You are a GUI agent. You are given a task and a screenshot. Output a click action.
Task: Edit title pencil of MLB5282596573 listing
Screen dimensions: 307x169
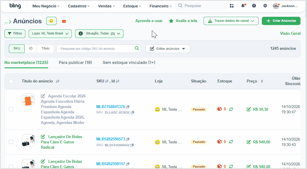tap(43, 137)
